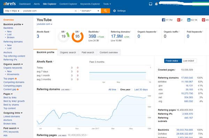Open Broken under Backlinks in the sidebar
The image size is (209, 138).
[11, 38]
